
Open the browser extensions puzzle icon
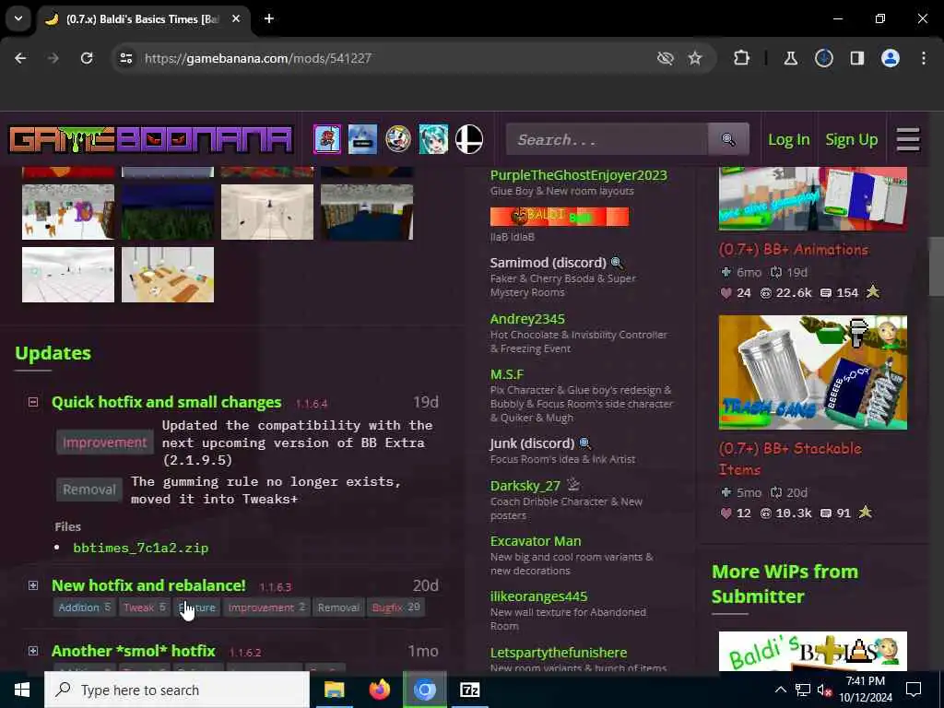coord(742,58)
